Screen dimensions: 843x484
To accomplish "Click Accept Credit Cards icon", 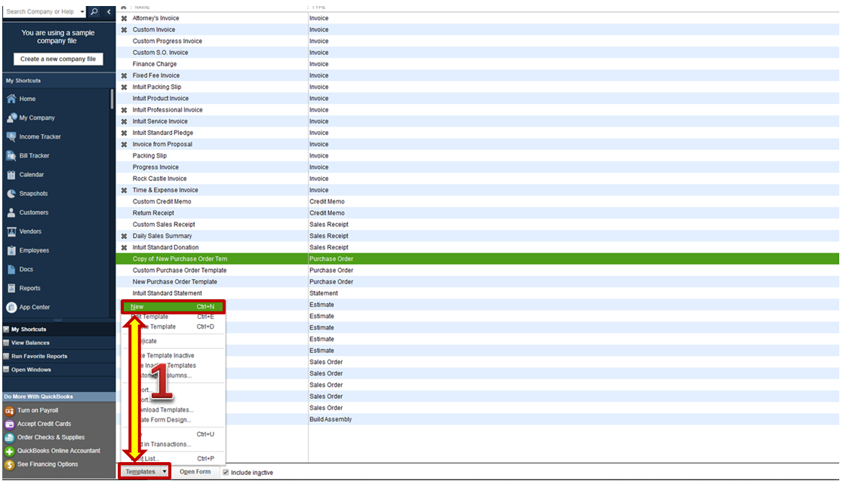I will click(x=9, y=424).
